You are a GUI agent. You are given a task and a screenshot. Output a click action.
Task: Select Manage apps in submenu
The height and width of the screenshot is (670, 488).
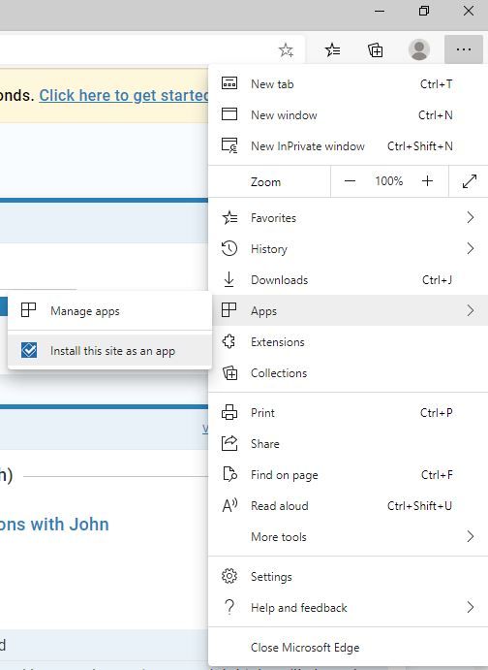pyautogui.click(x=109, y=310)
